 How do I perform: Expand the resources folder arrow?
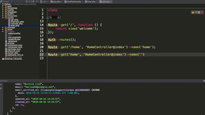tap(3, 16)
